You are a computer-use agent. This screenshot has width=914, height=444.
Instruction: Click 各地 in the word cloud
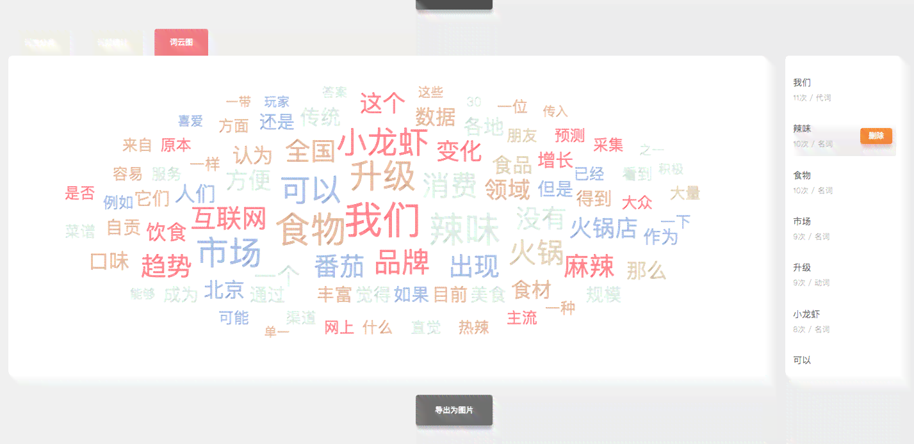pos(483,126)
